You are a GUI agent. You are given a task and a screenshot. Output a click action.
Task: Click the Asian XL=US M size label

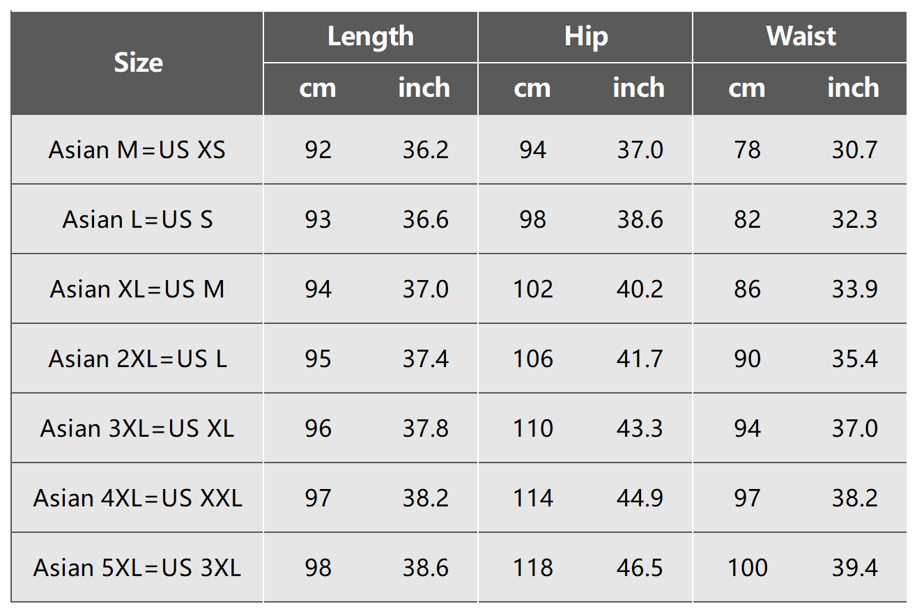pyautogui.click(x=137, y=289)
